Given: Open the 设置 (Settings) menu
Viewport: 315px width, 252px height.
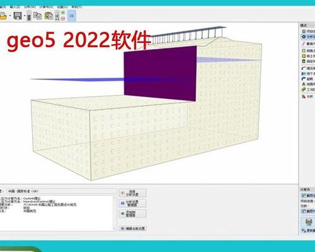Looking at the screenshot, I should click(x=62, y=7).
